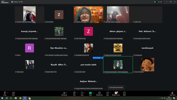Screen dimensions: 177x100
Task: Click Leave room button
Action: click(173, 93)
